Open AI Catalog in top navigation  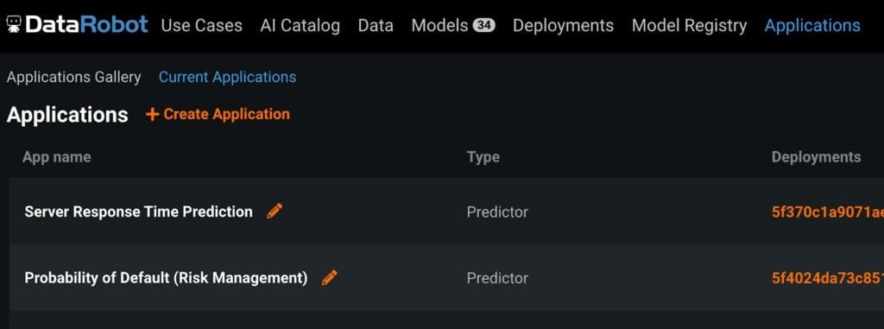point(300,25)
